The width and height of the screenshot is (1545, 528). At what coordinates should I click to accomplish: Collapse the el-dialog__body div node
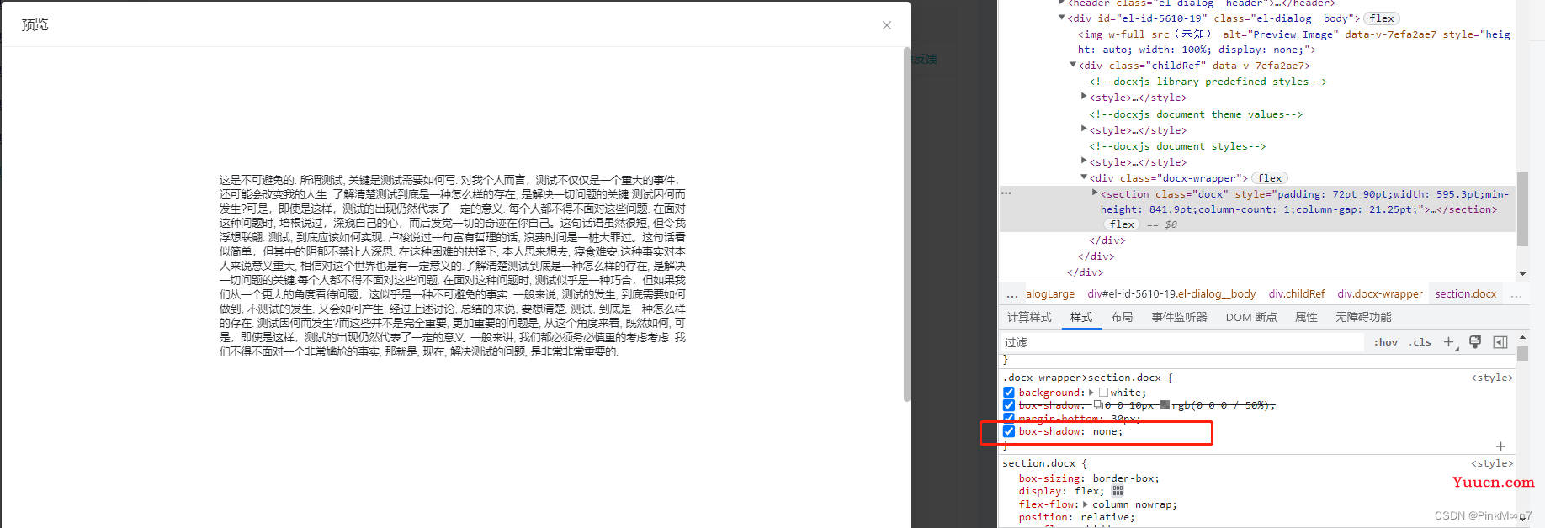coord(1062,18)
